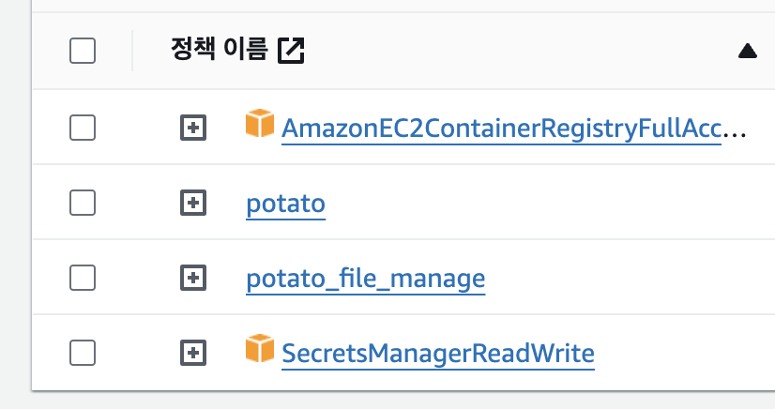775x409 pixels.
Task: Open the AmazonEC2ContainerRegistryFullAccess policy link
Action: 500,129
